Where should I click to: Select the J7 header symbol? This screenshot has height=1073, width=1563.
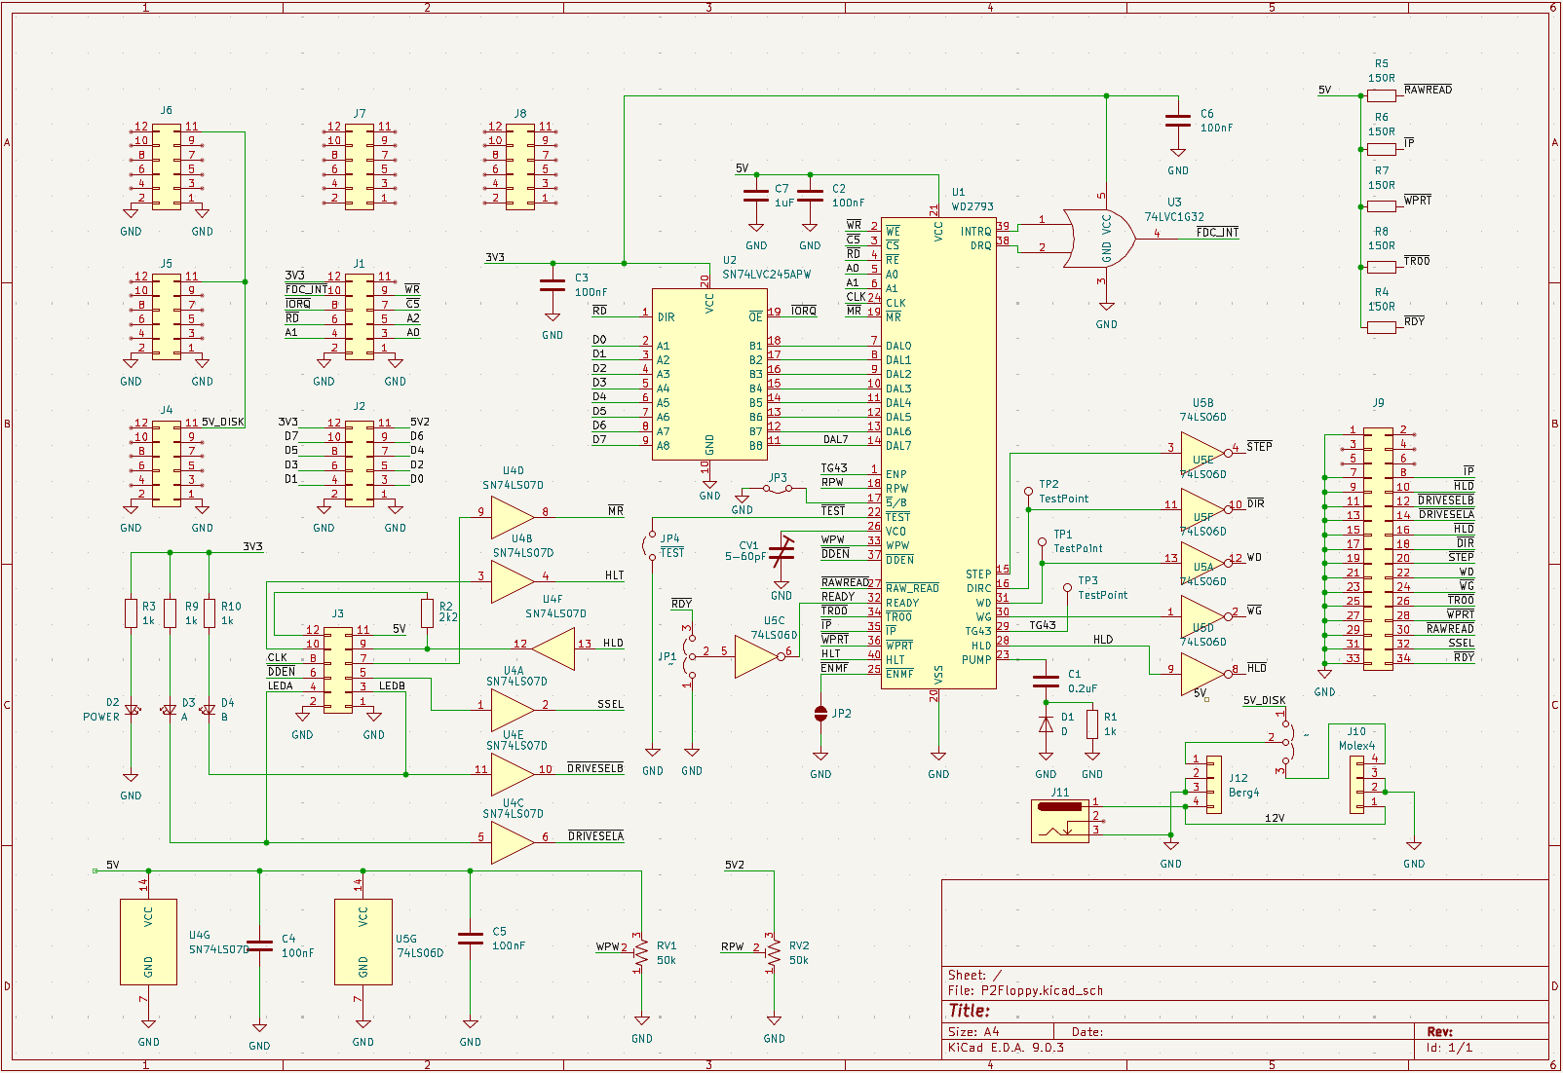coord(360,166)
